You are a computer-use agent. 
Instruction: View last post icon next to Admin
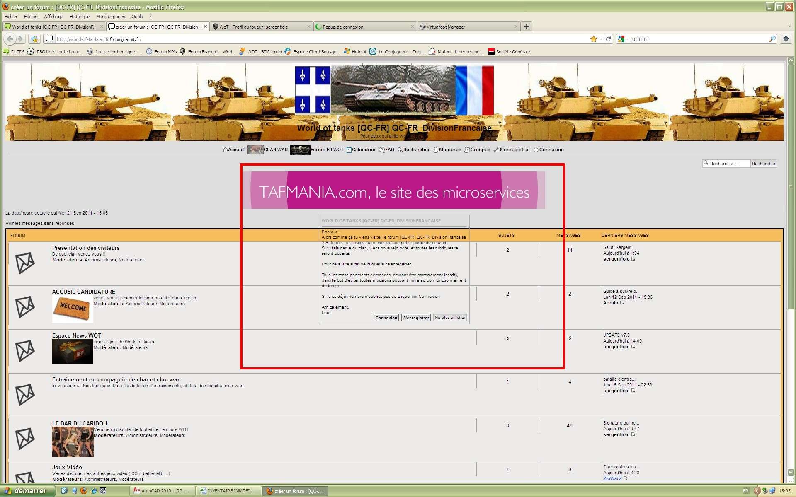coord(621,303)
